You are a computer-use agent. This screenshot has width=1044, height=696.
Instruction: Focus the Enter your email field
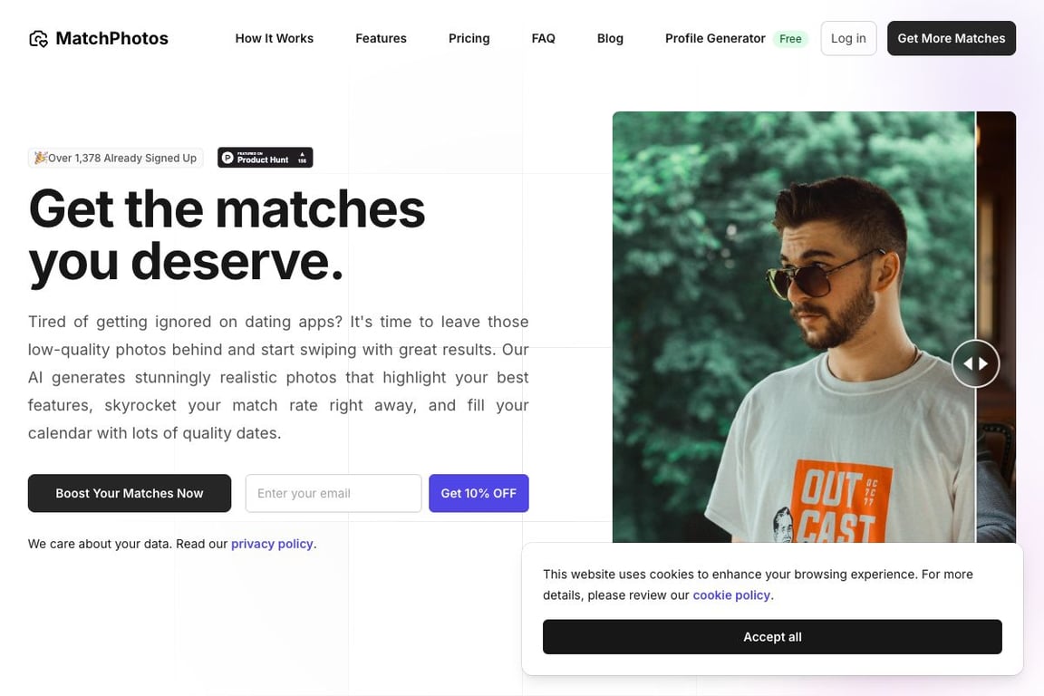click(x=333, y=494)
